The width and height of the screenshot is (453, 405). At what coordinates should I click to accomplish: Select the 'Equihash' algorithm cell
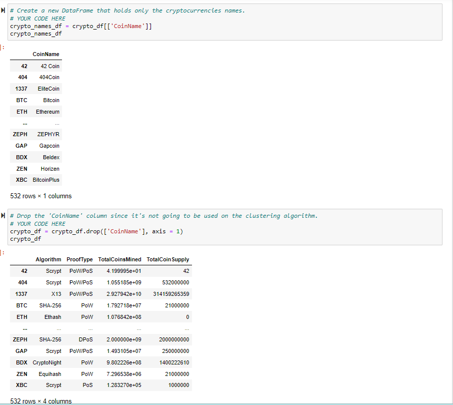(x=50, y=374)
